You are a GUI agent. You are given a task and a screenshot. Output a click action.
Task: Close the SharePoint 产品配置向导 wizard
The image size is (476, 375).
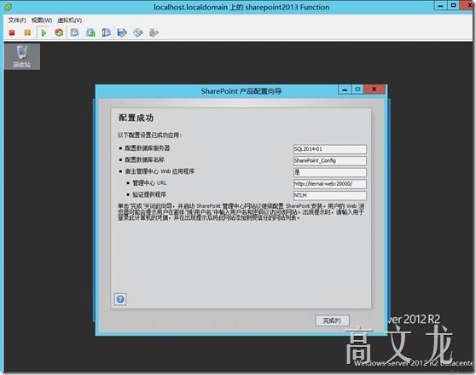click(x=374, y=89)
